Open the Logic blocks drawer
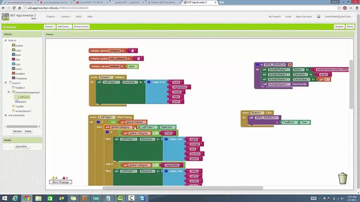This screenshot has width=360, height=202. click(16, 50)
